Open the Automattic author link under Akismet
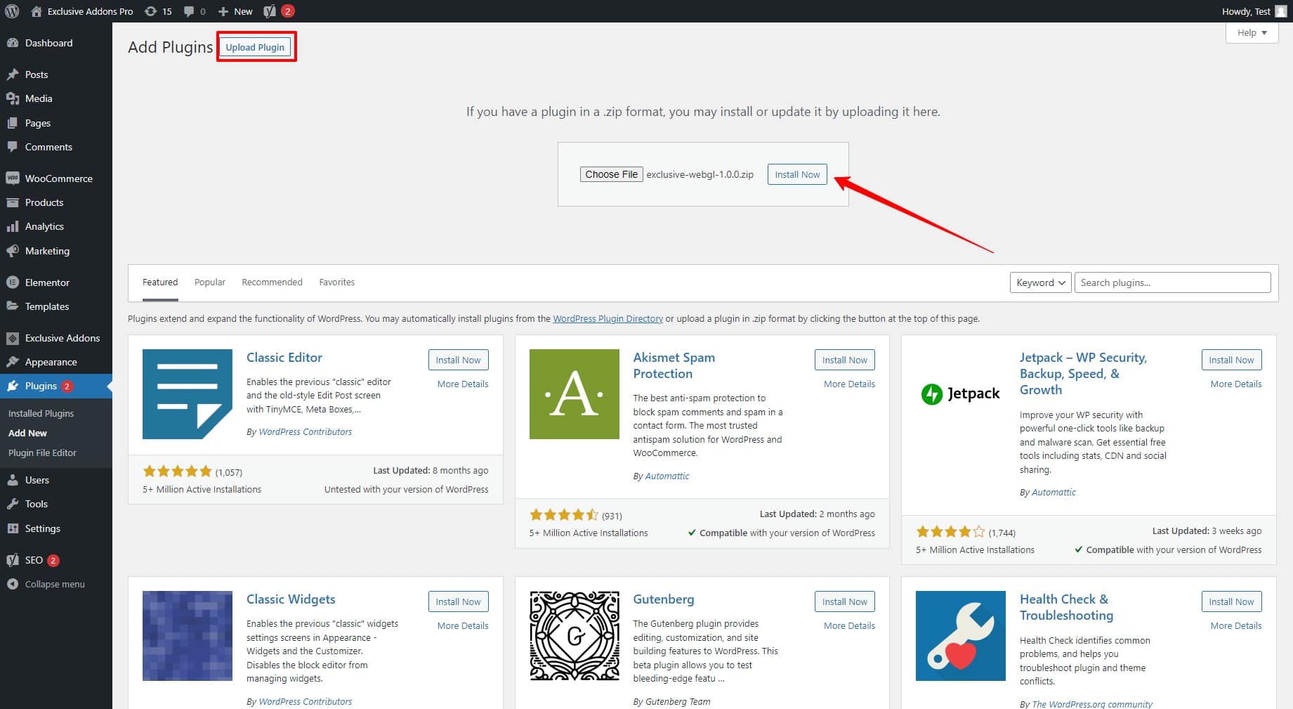The width and height of the screenshot is (1293, 709). coord(667,476)
